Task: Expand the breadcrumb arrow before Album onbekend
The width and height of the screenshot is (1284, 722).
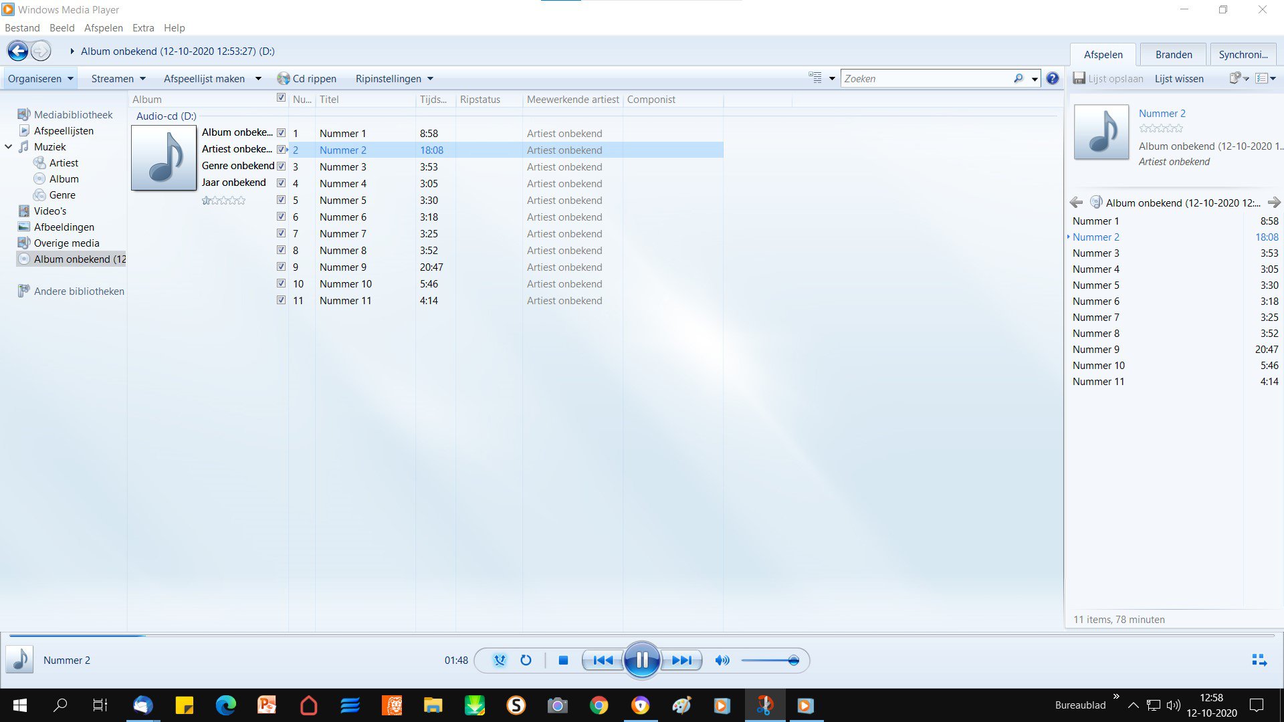Action: (72, 51)
